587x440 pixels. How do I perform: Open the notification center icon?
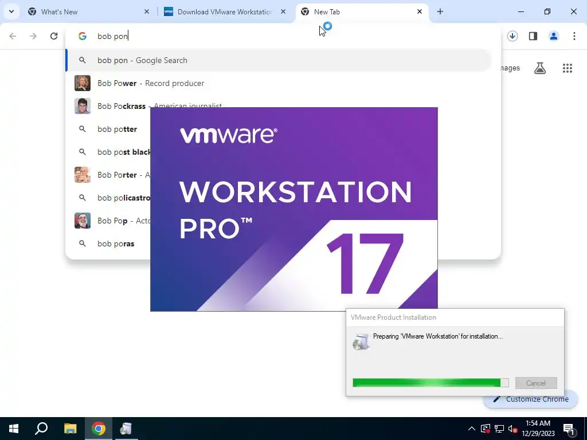pos(568,429)
